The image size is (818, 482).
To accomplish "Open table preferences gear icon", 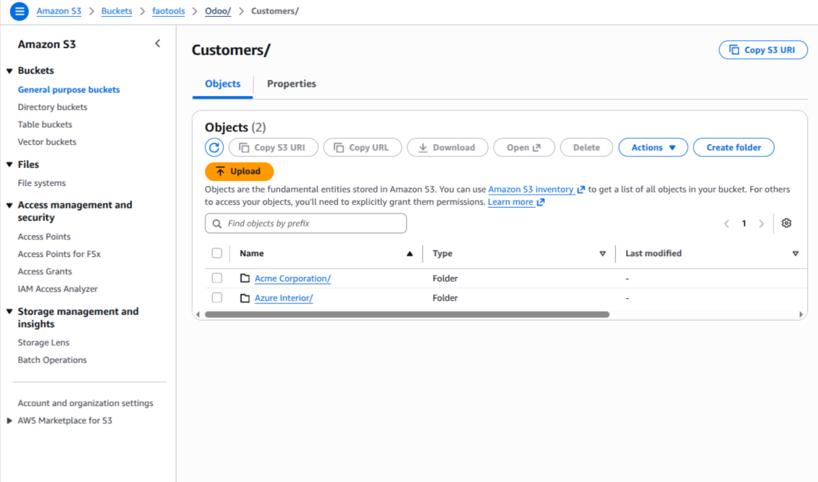I will (x=786, y=223).
